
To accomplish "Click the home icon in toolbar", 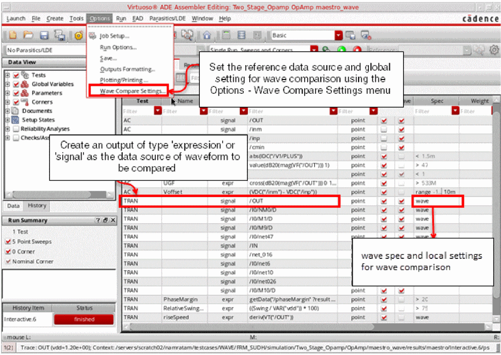I will click(x=207, y=36).
